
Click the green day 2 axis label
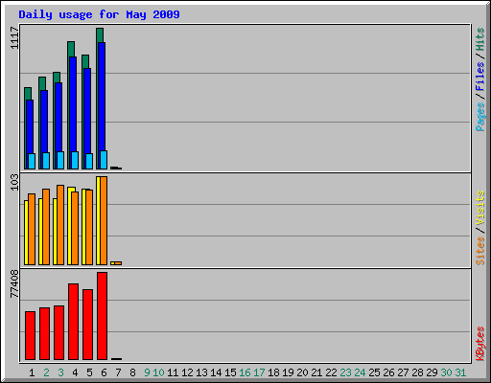pyautogui.click(x=46, y=372)
